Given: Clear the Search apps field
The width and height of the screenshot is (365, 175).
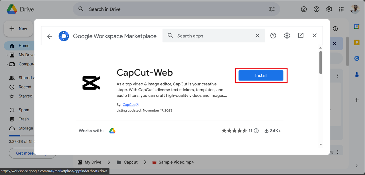Looking at the screenshot, I should point(257,36).
